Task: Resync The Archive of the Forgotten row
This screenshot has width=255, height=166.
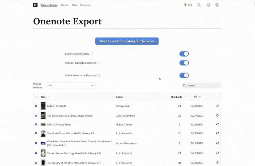Action: click(217, 153)
